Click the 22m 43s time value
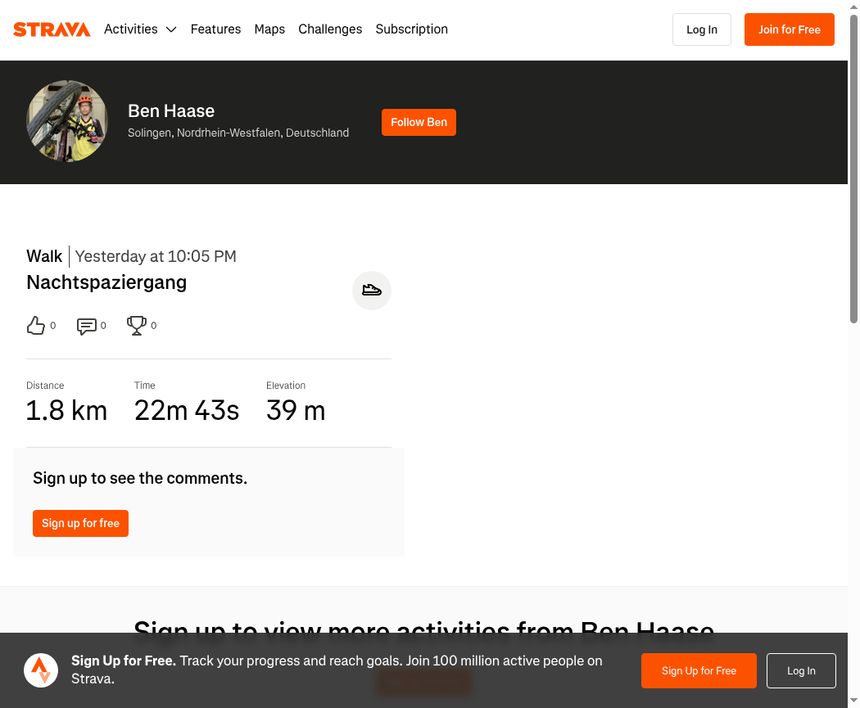The height and width of the screenshot is (708, 860). [187, 410]
